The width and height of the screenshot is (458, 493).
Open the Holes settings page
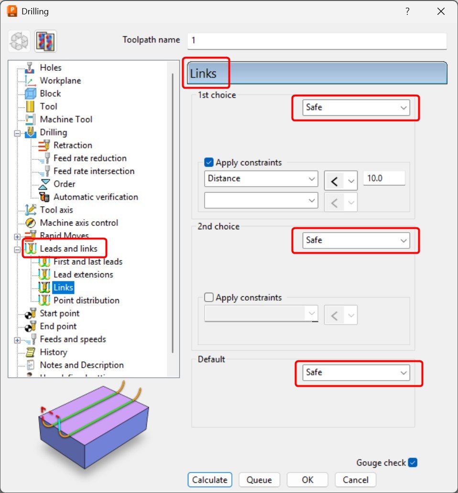(50, 67)
